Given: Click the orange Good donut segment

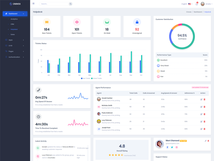Looking at the screenshot, I should tap(175, 27).
